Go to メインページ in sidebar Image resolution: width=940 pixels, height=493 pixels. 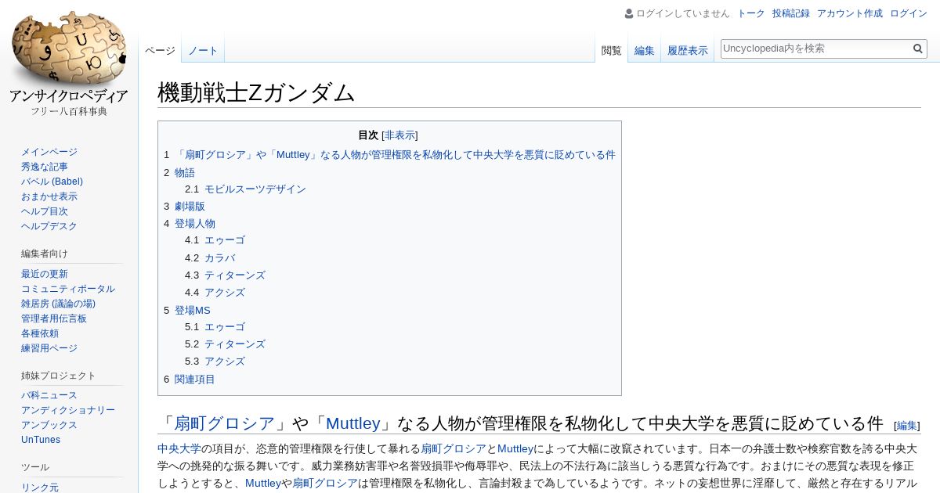pyautogui.click(x=49, y=152)
